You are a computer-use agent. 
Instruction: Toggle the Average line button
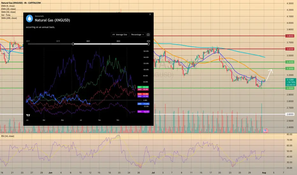(120, 35)
